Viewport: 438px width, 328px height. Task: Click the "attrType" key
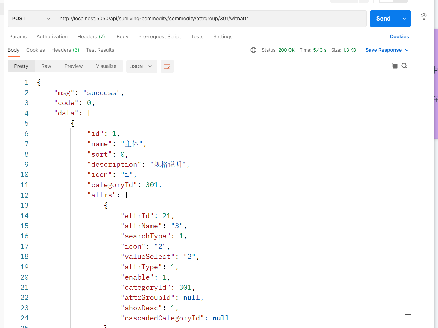click(x=141, y=267)
